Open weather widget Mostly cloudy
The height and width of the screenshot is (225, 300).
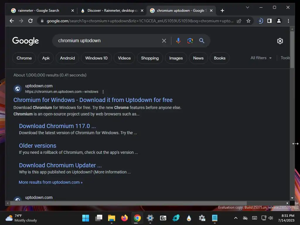coord(21,218)
